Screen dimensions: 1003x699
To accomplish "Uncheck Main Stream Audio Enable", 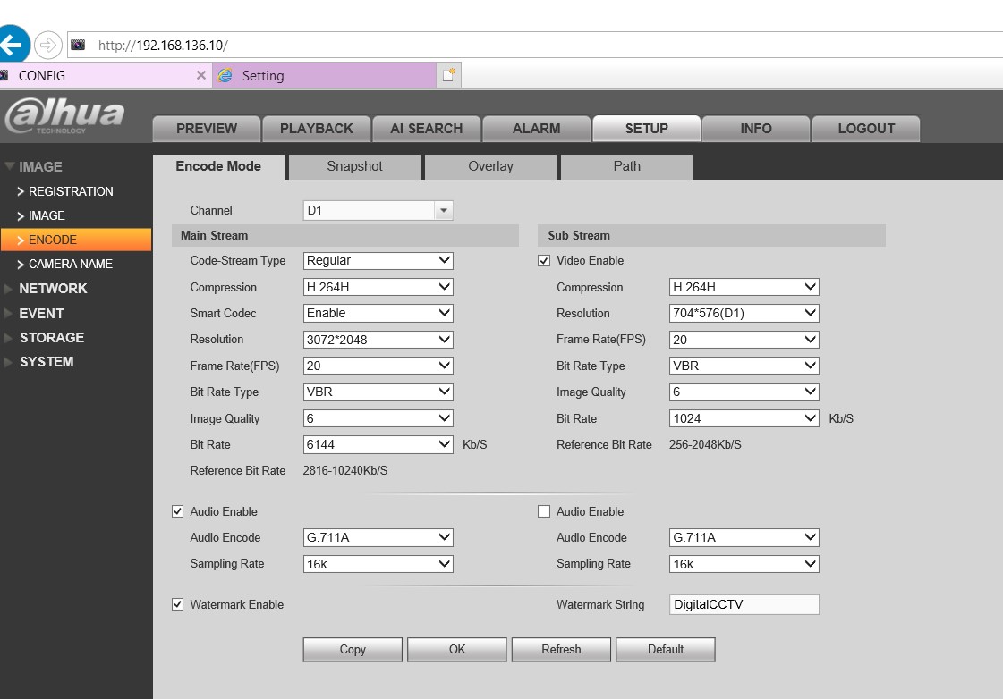I will (x=177, y=512).
